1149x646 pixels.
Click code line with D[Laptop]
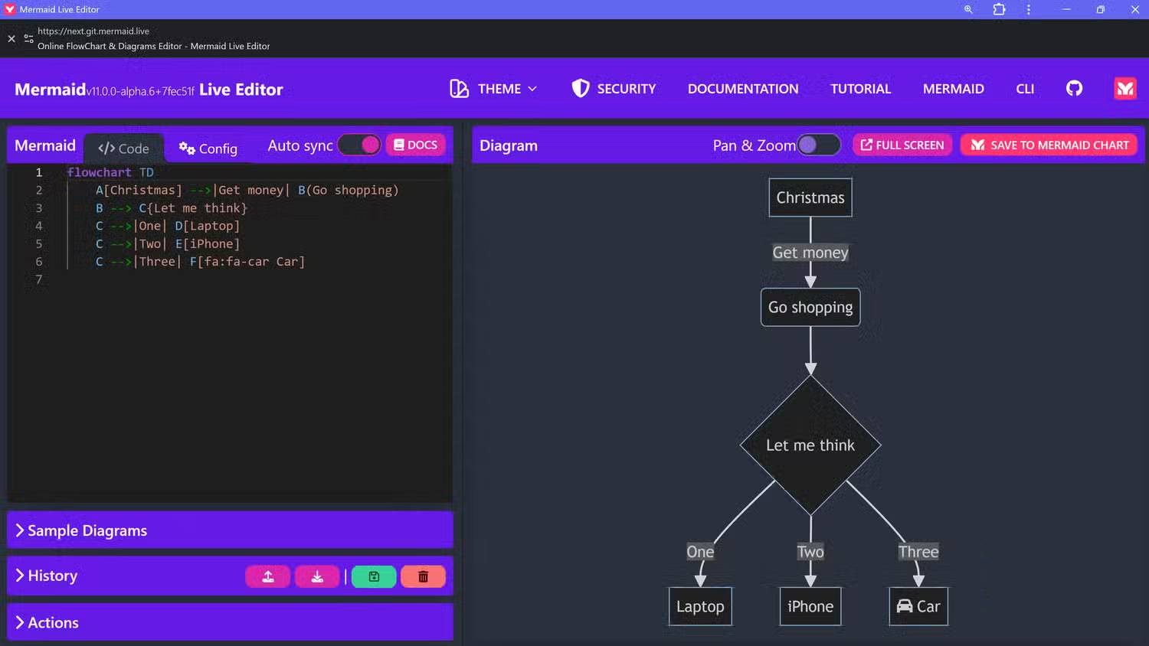(168, 226)
